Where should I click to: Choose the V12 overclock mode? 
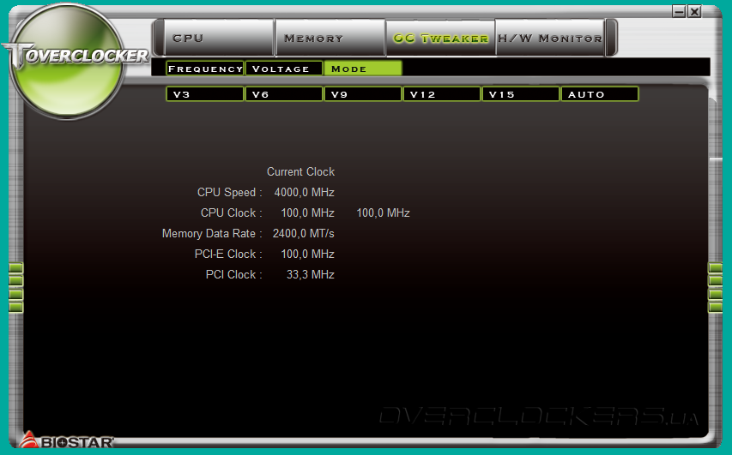click(442, 94)
